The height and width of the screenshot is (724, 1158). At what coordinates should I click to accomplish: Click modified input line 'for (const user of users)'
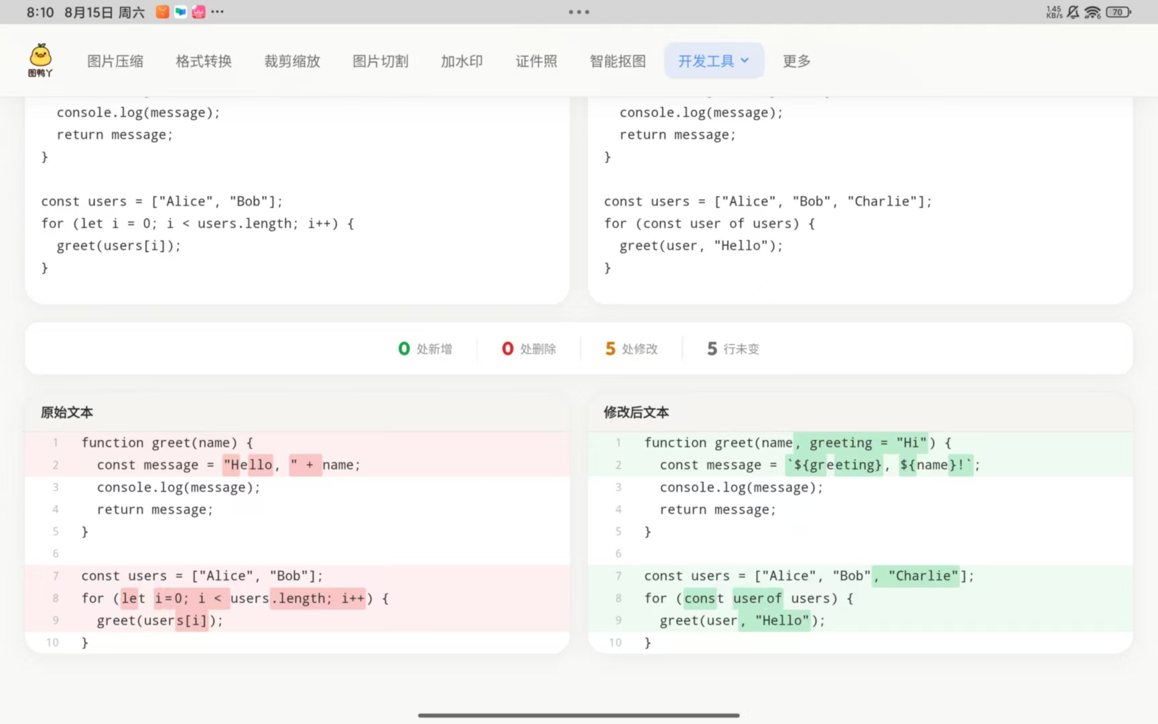pyautogui.click(x=710, y=223)
